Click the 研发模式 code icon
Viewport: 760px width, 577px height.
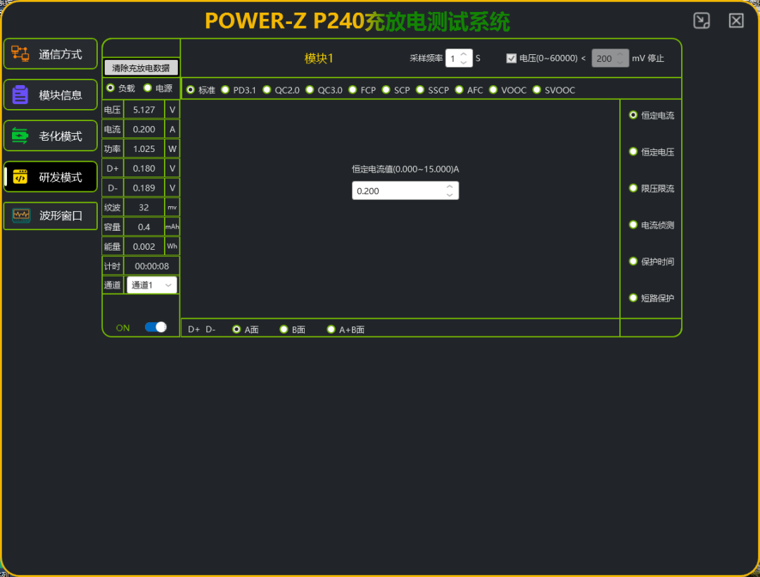pyautogui.click(x=20, y=177)
